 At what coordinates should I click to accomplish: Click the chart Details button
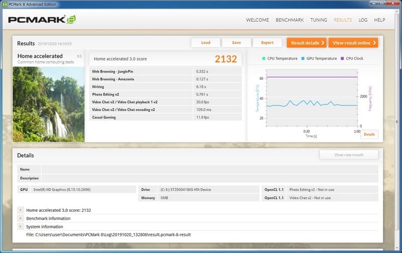pos(369,134)
